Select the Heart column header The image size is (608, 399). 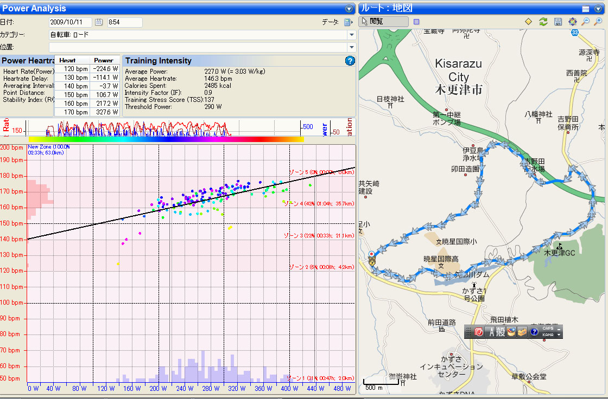coord(67,60)
